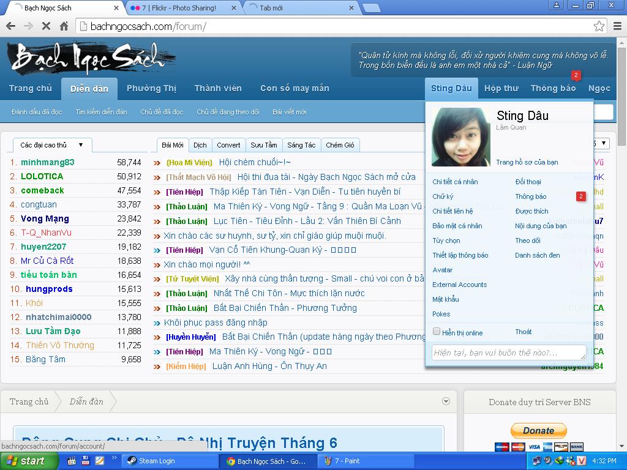Switch to the Sáng Tác tab
This screenshot has width=627, height=470.
(x=301, y=145)
